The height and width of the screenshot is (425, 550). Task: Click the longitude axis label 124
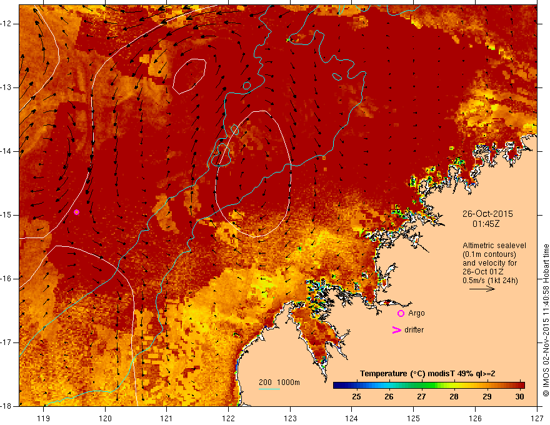point(352,418)
